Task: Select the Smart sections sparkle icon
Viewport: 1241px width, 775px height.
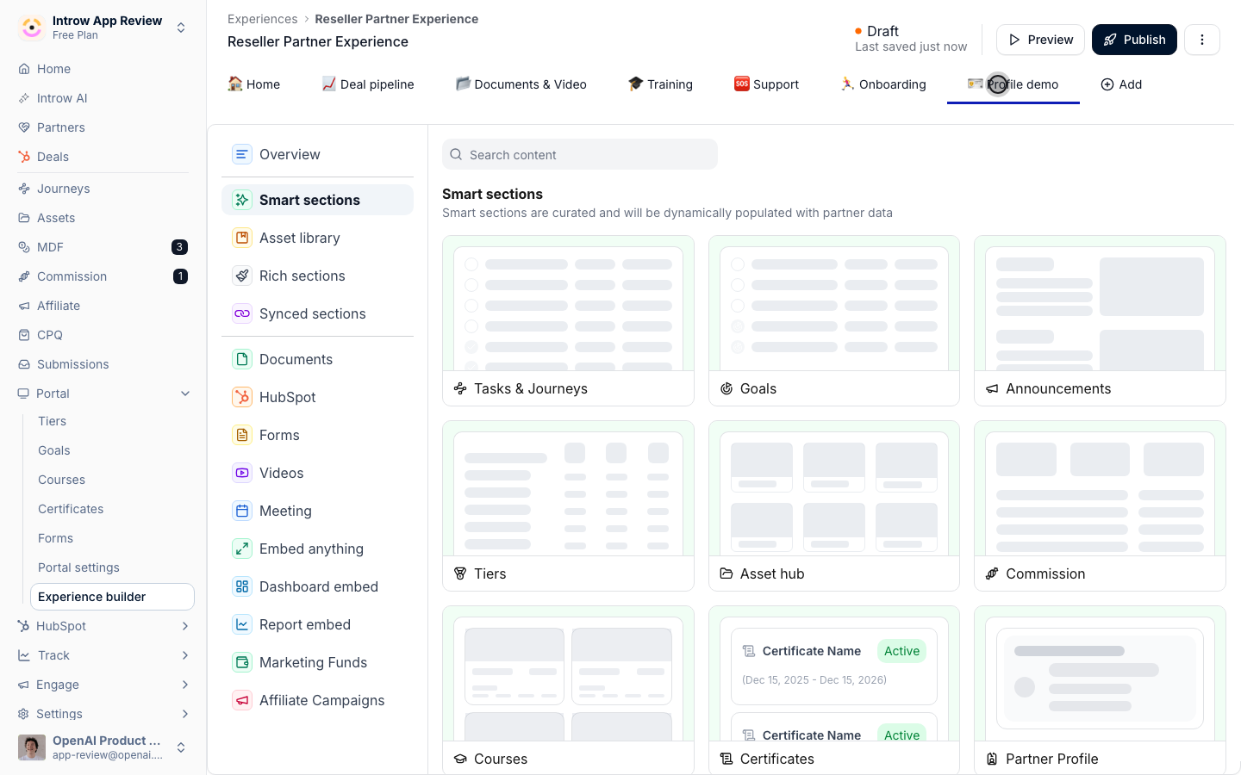Action: (x=242, y=200)
